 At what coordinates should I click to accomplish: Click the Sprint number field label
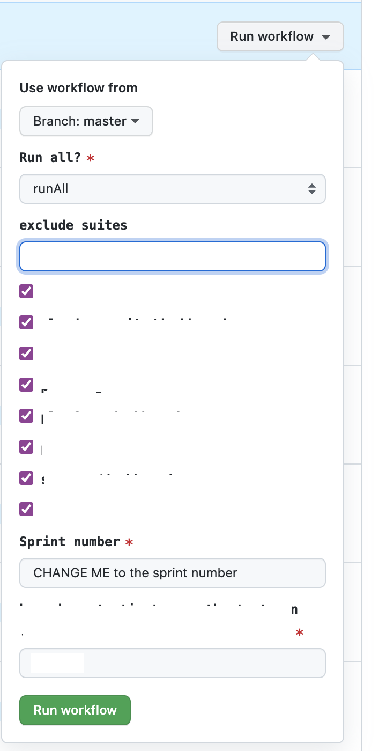click(x=69, y=542)
